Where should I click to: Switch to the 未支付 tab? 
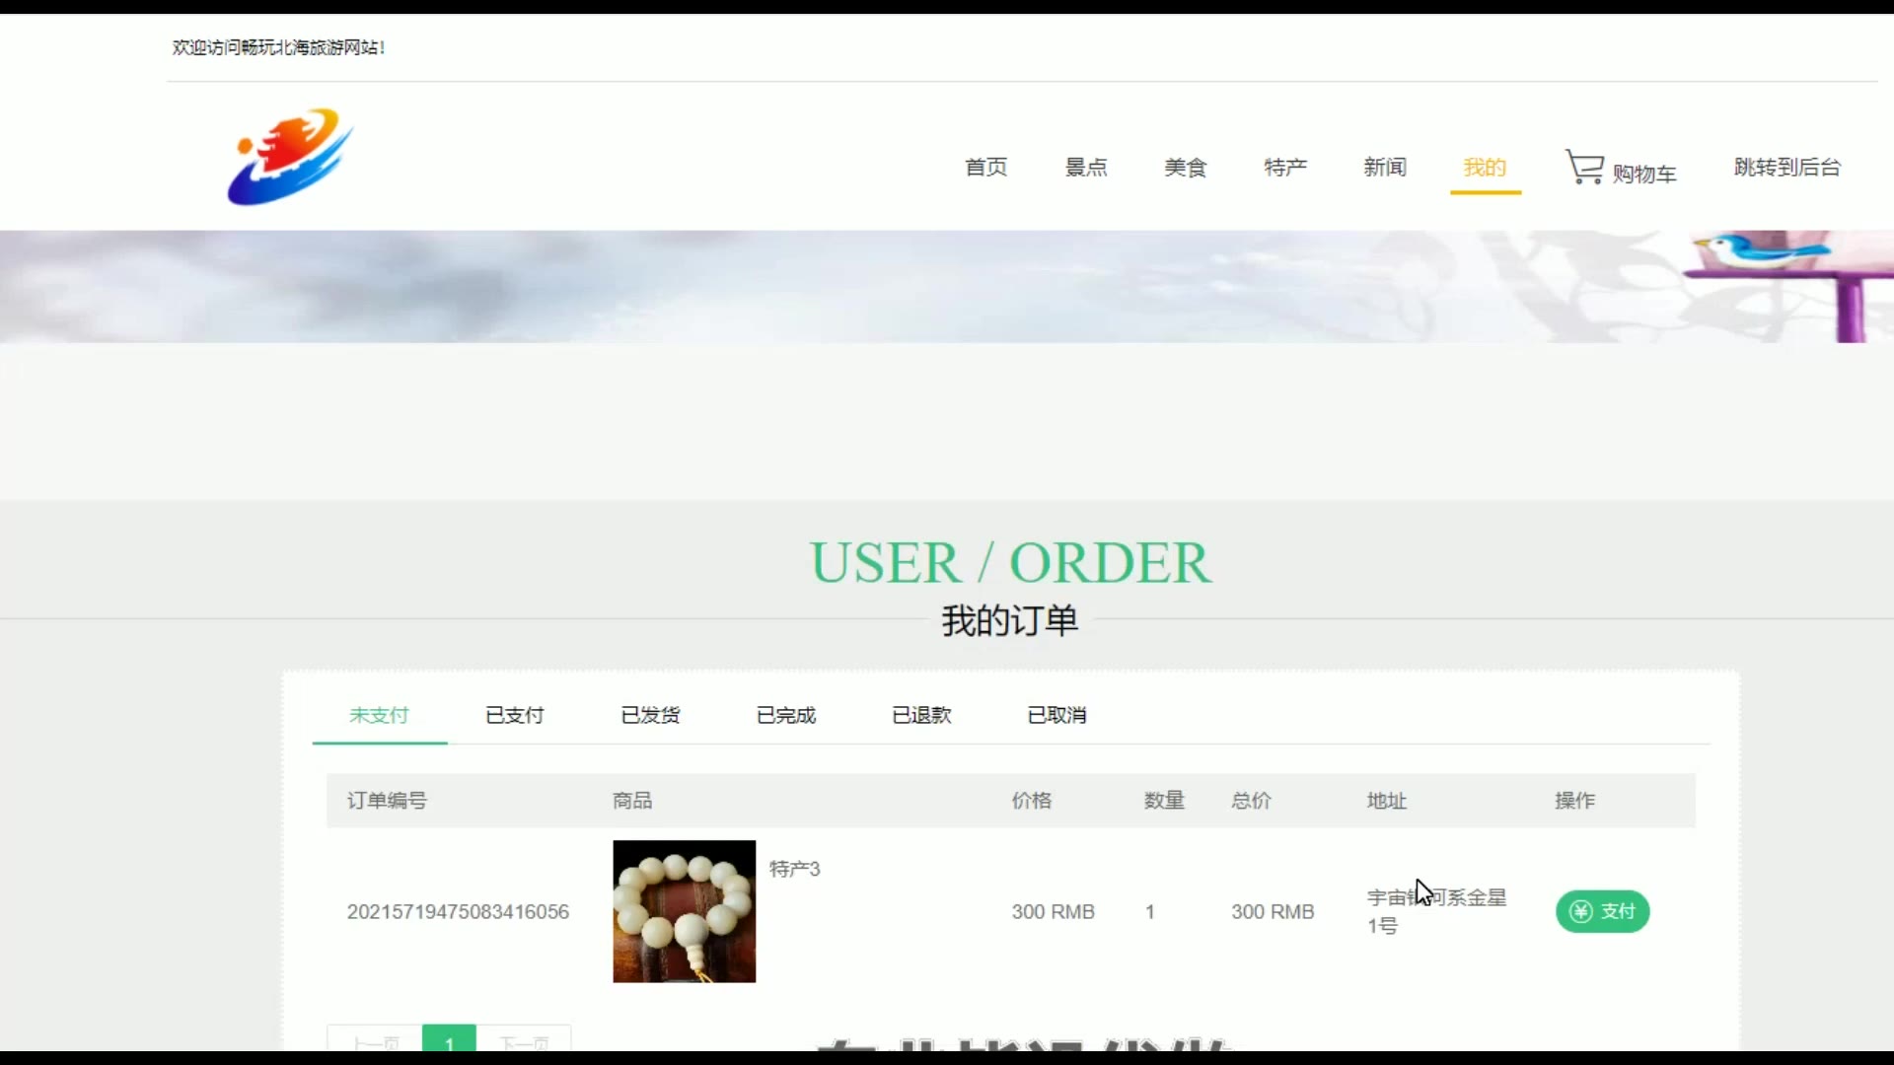(379, 715)
